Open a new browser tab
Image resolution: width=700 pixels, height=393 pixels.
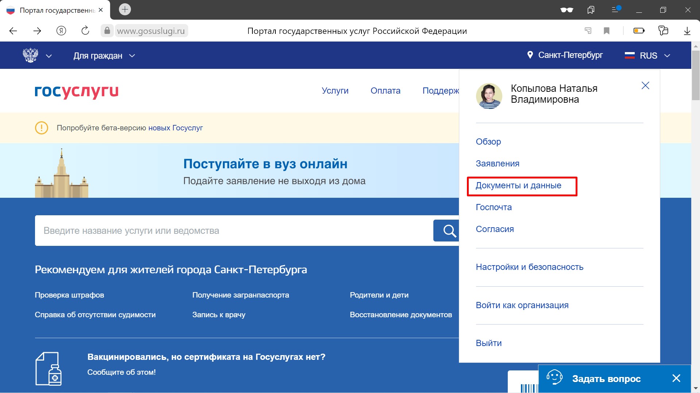(125, 9)
